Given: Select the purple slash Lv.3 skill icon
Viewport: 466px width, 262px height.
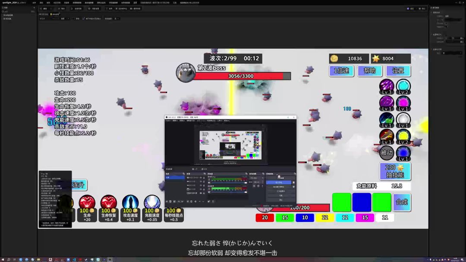Looking at the screenshot, I should pyautogui.click(x=386, y=86).
